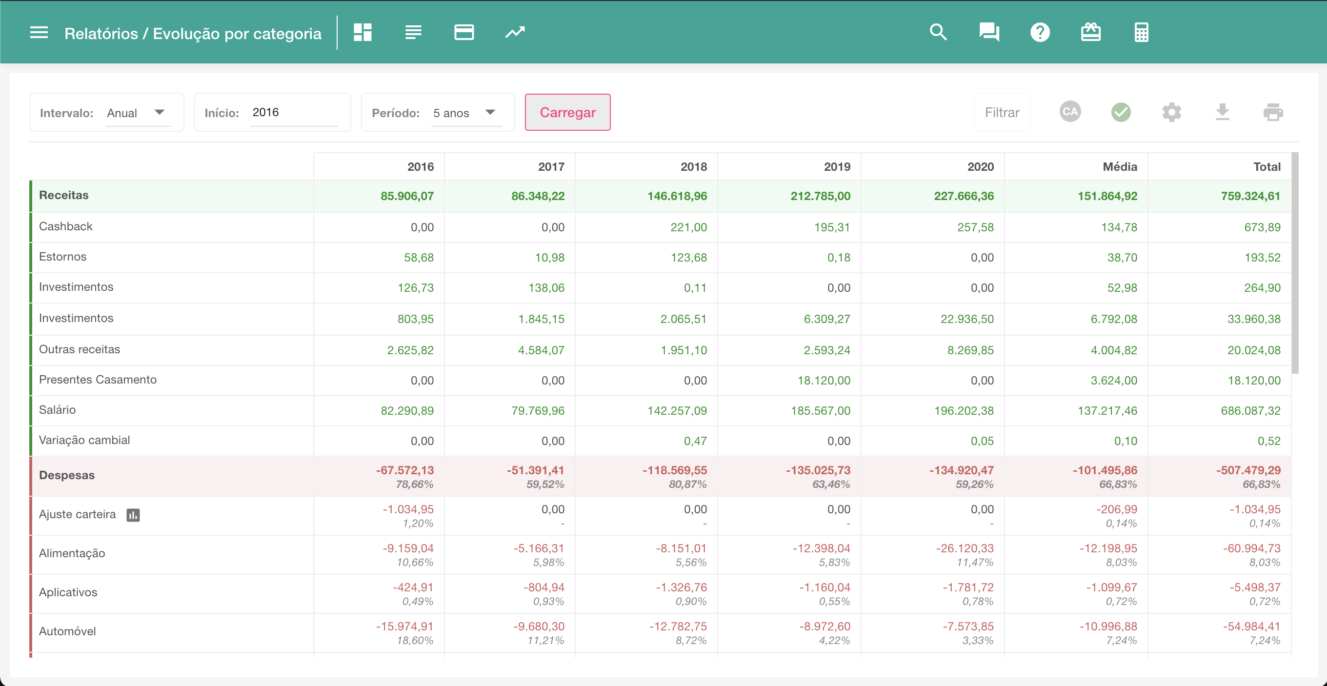Image resolution: width=1327 pixels, height=686 pixels.
Task: Click the table vertical scrollbar
Action: [x=1295, y=262]
